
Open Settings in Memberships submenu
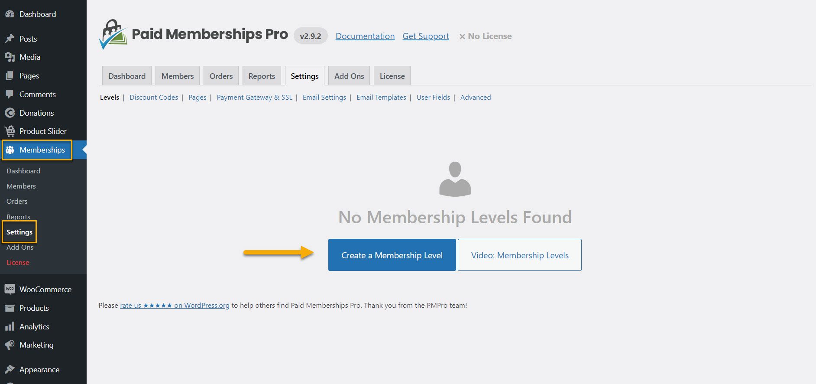coord(19,232)
